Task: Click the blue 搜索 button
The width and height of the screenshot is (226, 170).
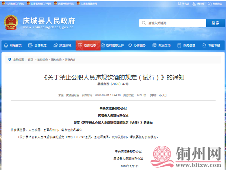Action: 216,23
